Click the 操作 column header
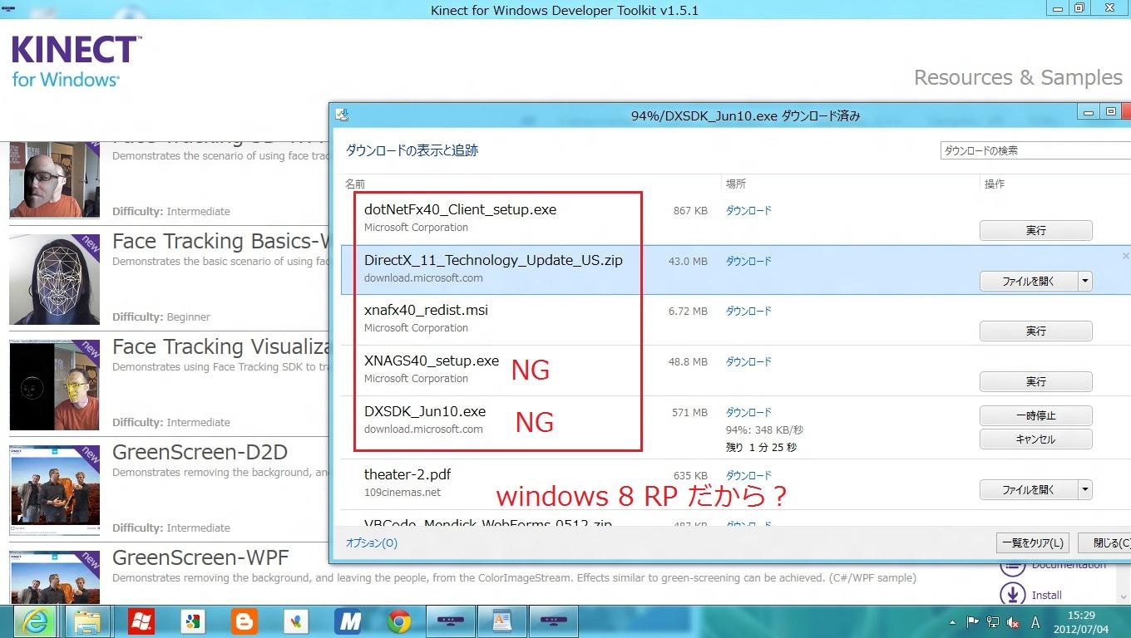The width and height of the screenshot is (1131, 638). click(x=995, y=184)
